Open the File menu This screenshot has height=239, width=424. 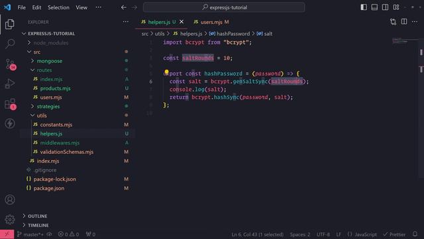[x=22, y=7]
